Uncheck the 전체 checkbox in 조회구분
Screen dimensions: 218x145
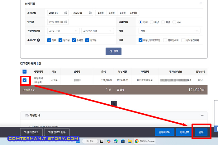point(49,40)
